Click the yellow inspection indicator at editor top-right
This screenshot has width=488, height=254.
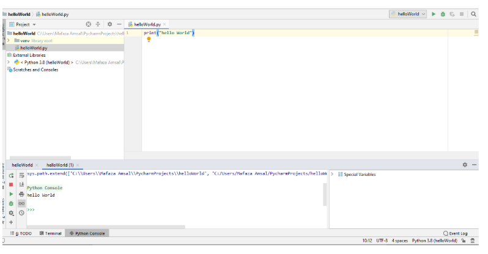476,32
